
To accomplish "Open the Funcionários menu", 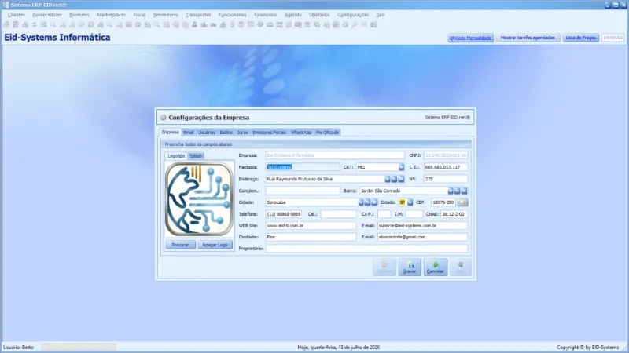I will click(232, 15).
